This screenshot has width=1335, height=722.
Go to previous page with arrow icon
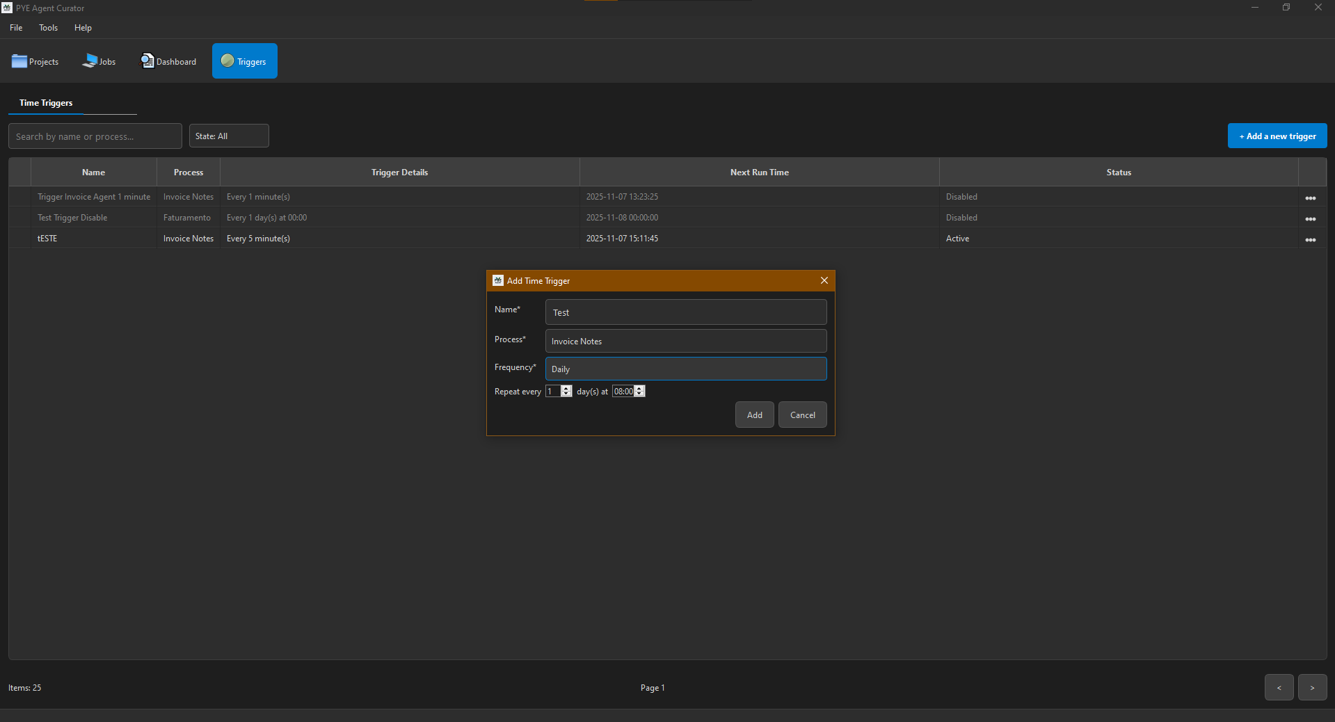(x=1279, y=687)
